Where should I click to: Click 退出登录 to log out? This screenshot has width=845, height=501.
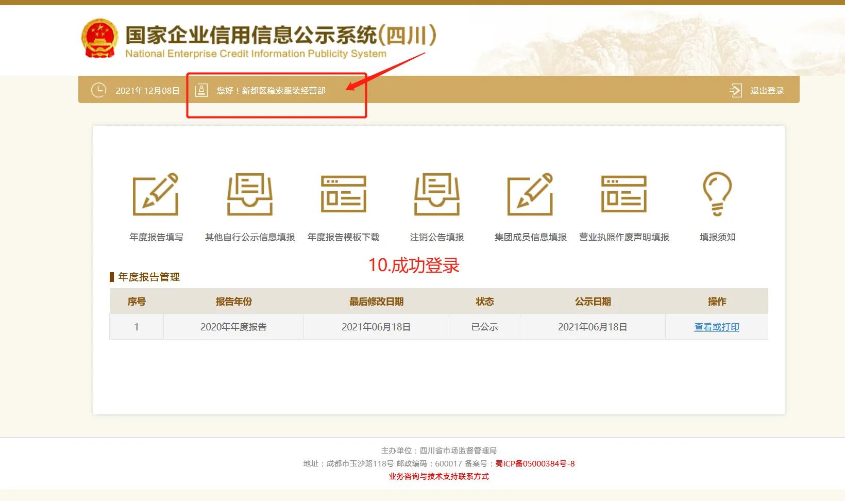click(767, 91)
